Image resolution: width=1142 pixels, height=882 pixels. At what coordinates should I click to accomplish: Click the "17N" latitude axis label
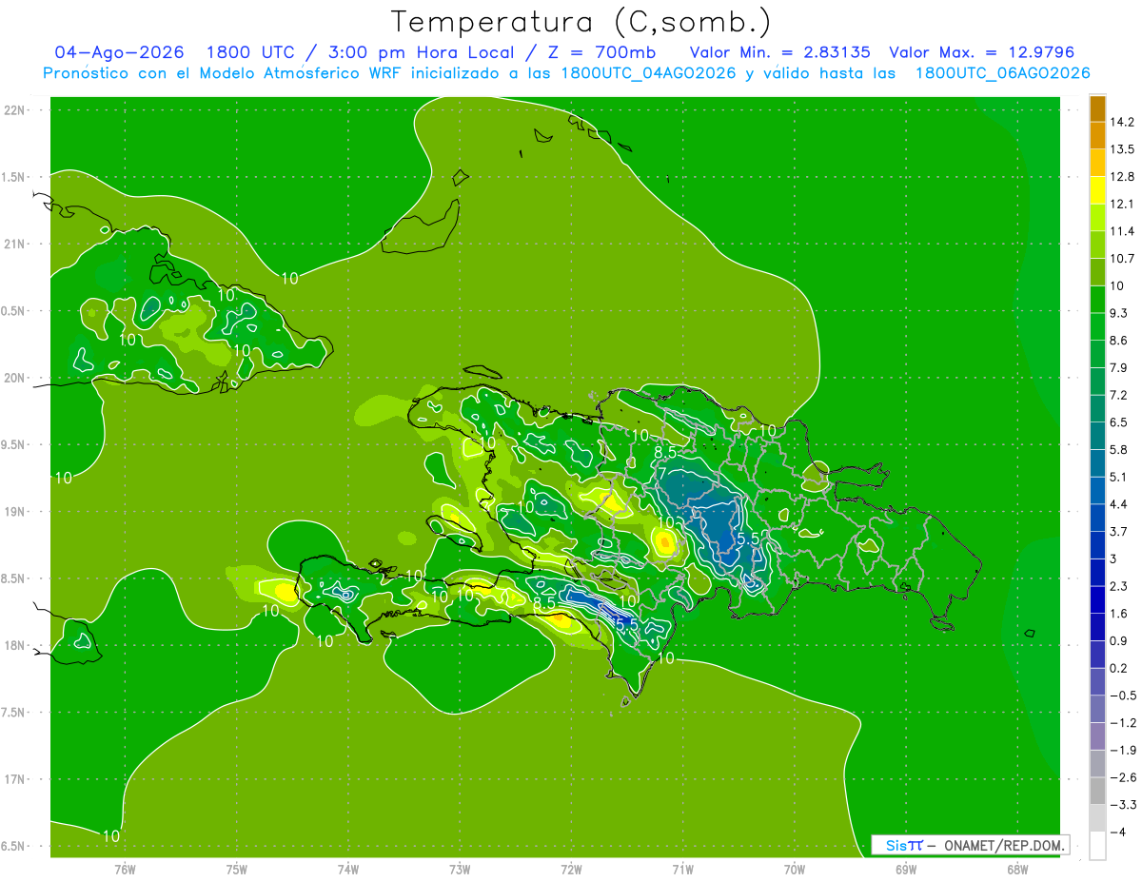pos(15,780)
